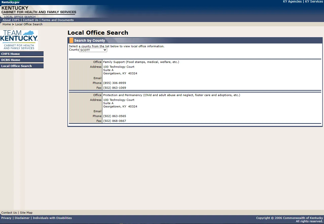Open Contact Us in top navigation

31,20
